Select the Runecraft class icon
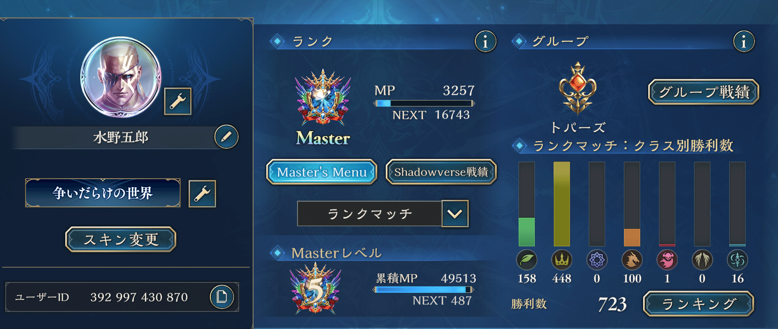Viewport: 778px width, 329px height. [597, 260]
